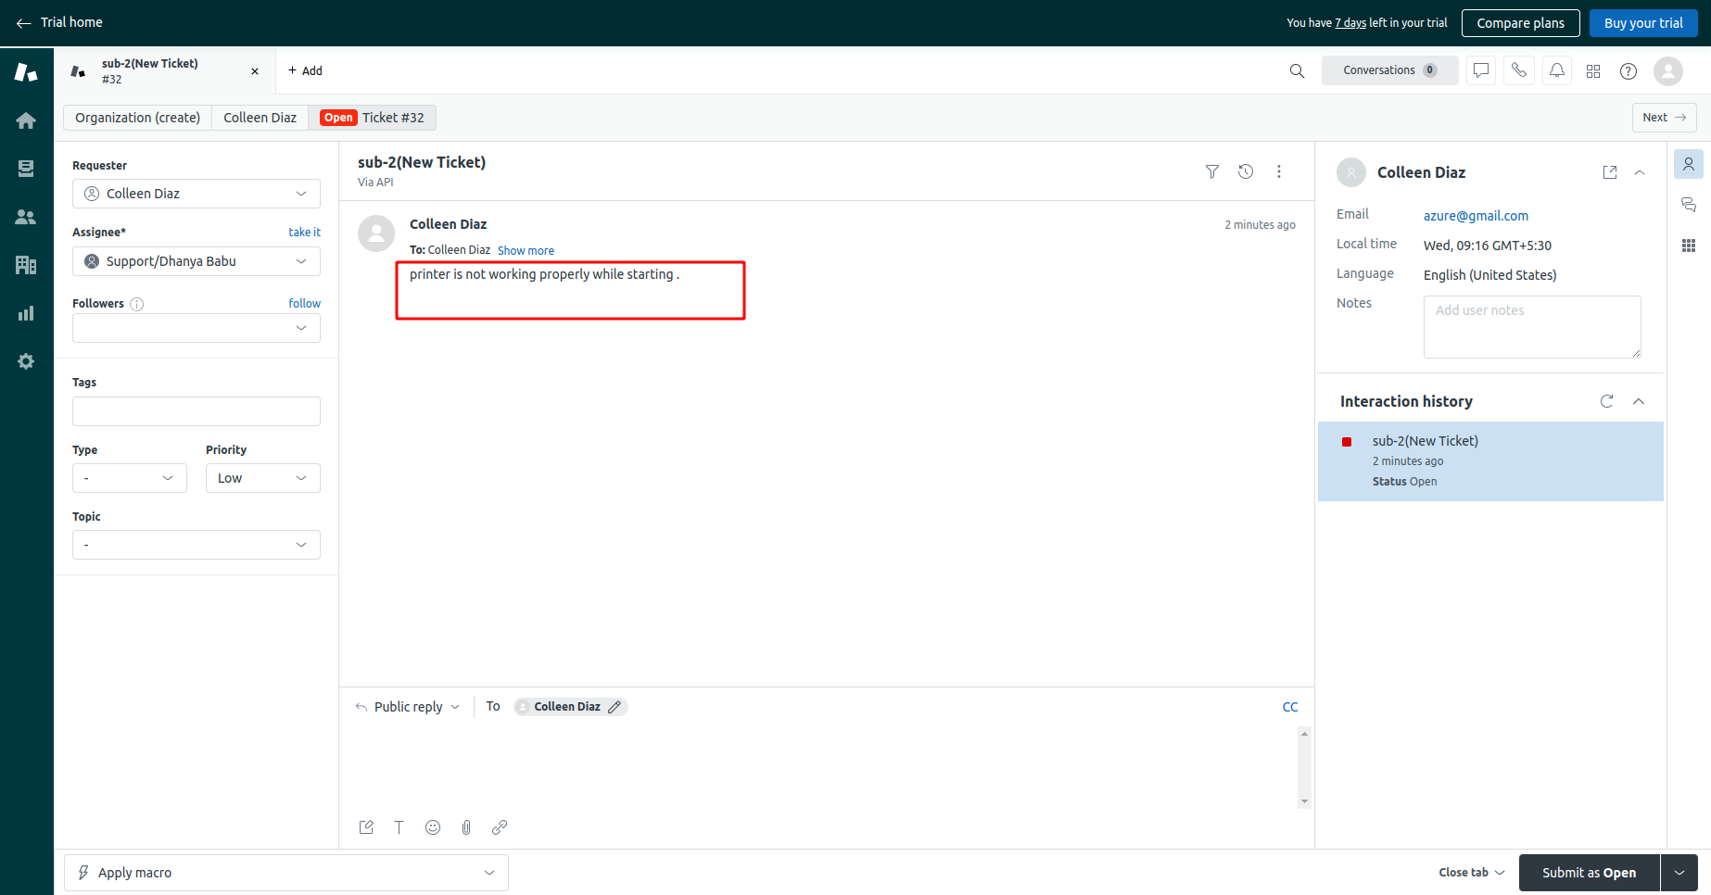The image size is (1711, 895).
Task: Click the conversation filter funnel icon
Action: pyautogui.click(x=1211, y=171)
